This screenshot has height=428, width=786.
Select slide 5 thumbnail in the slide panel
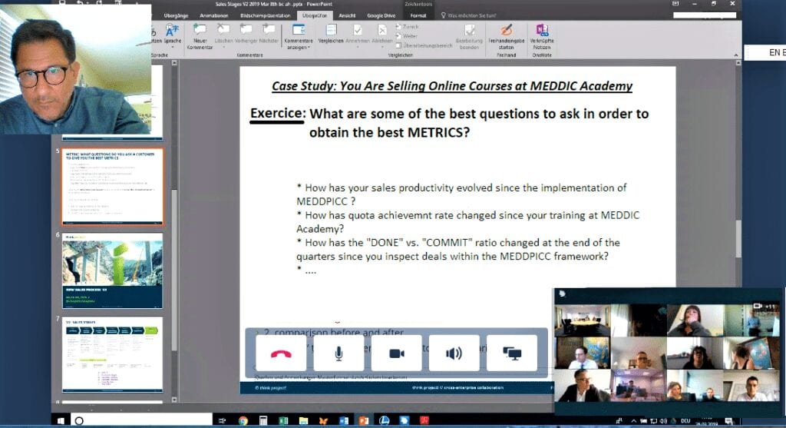click(x=112, y=187)
